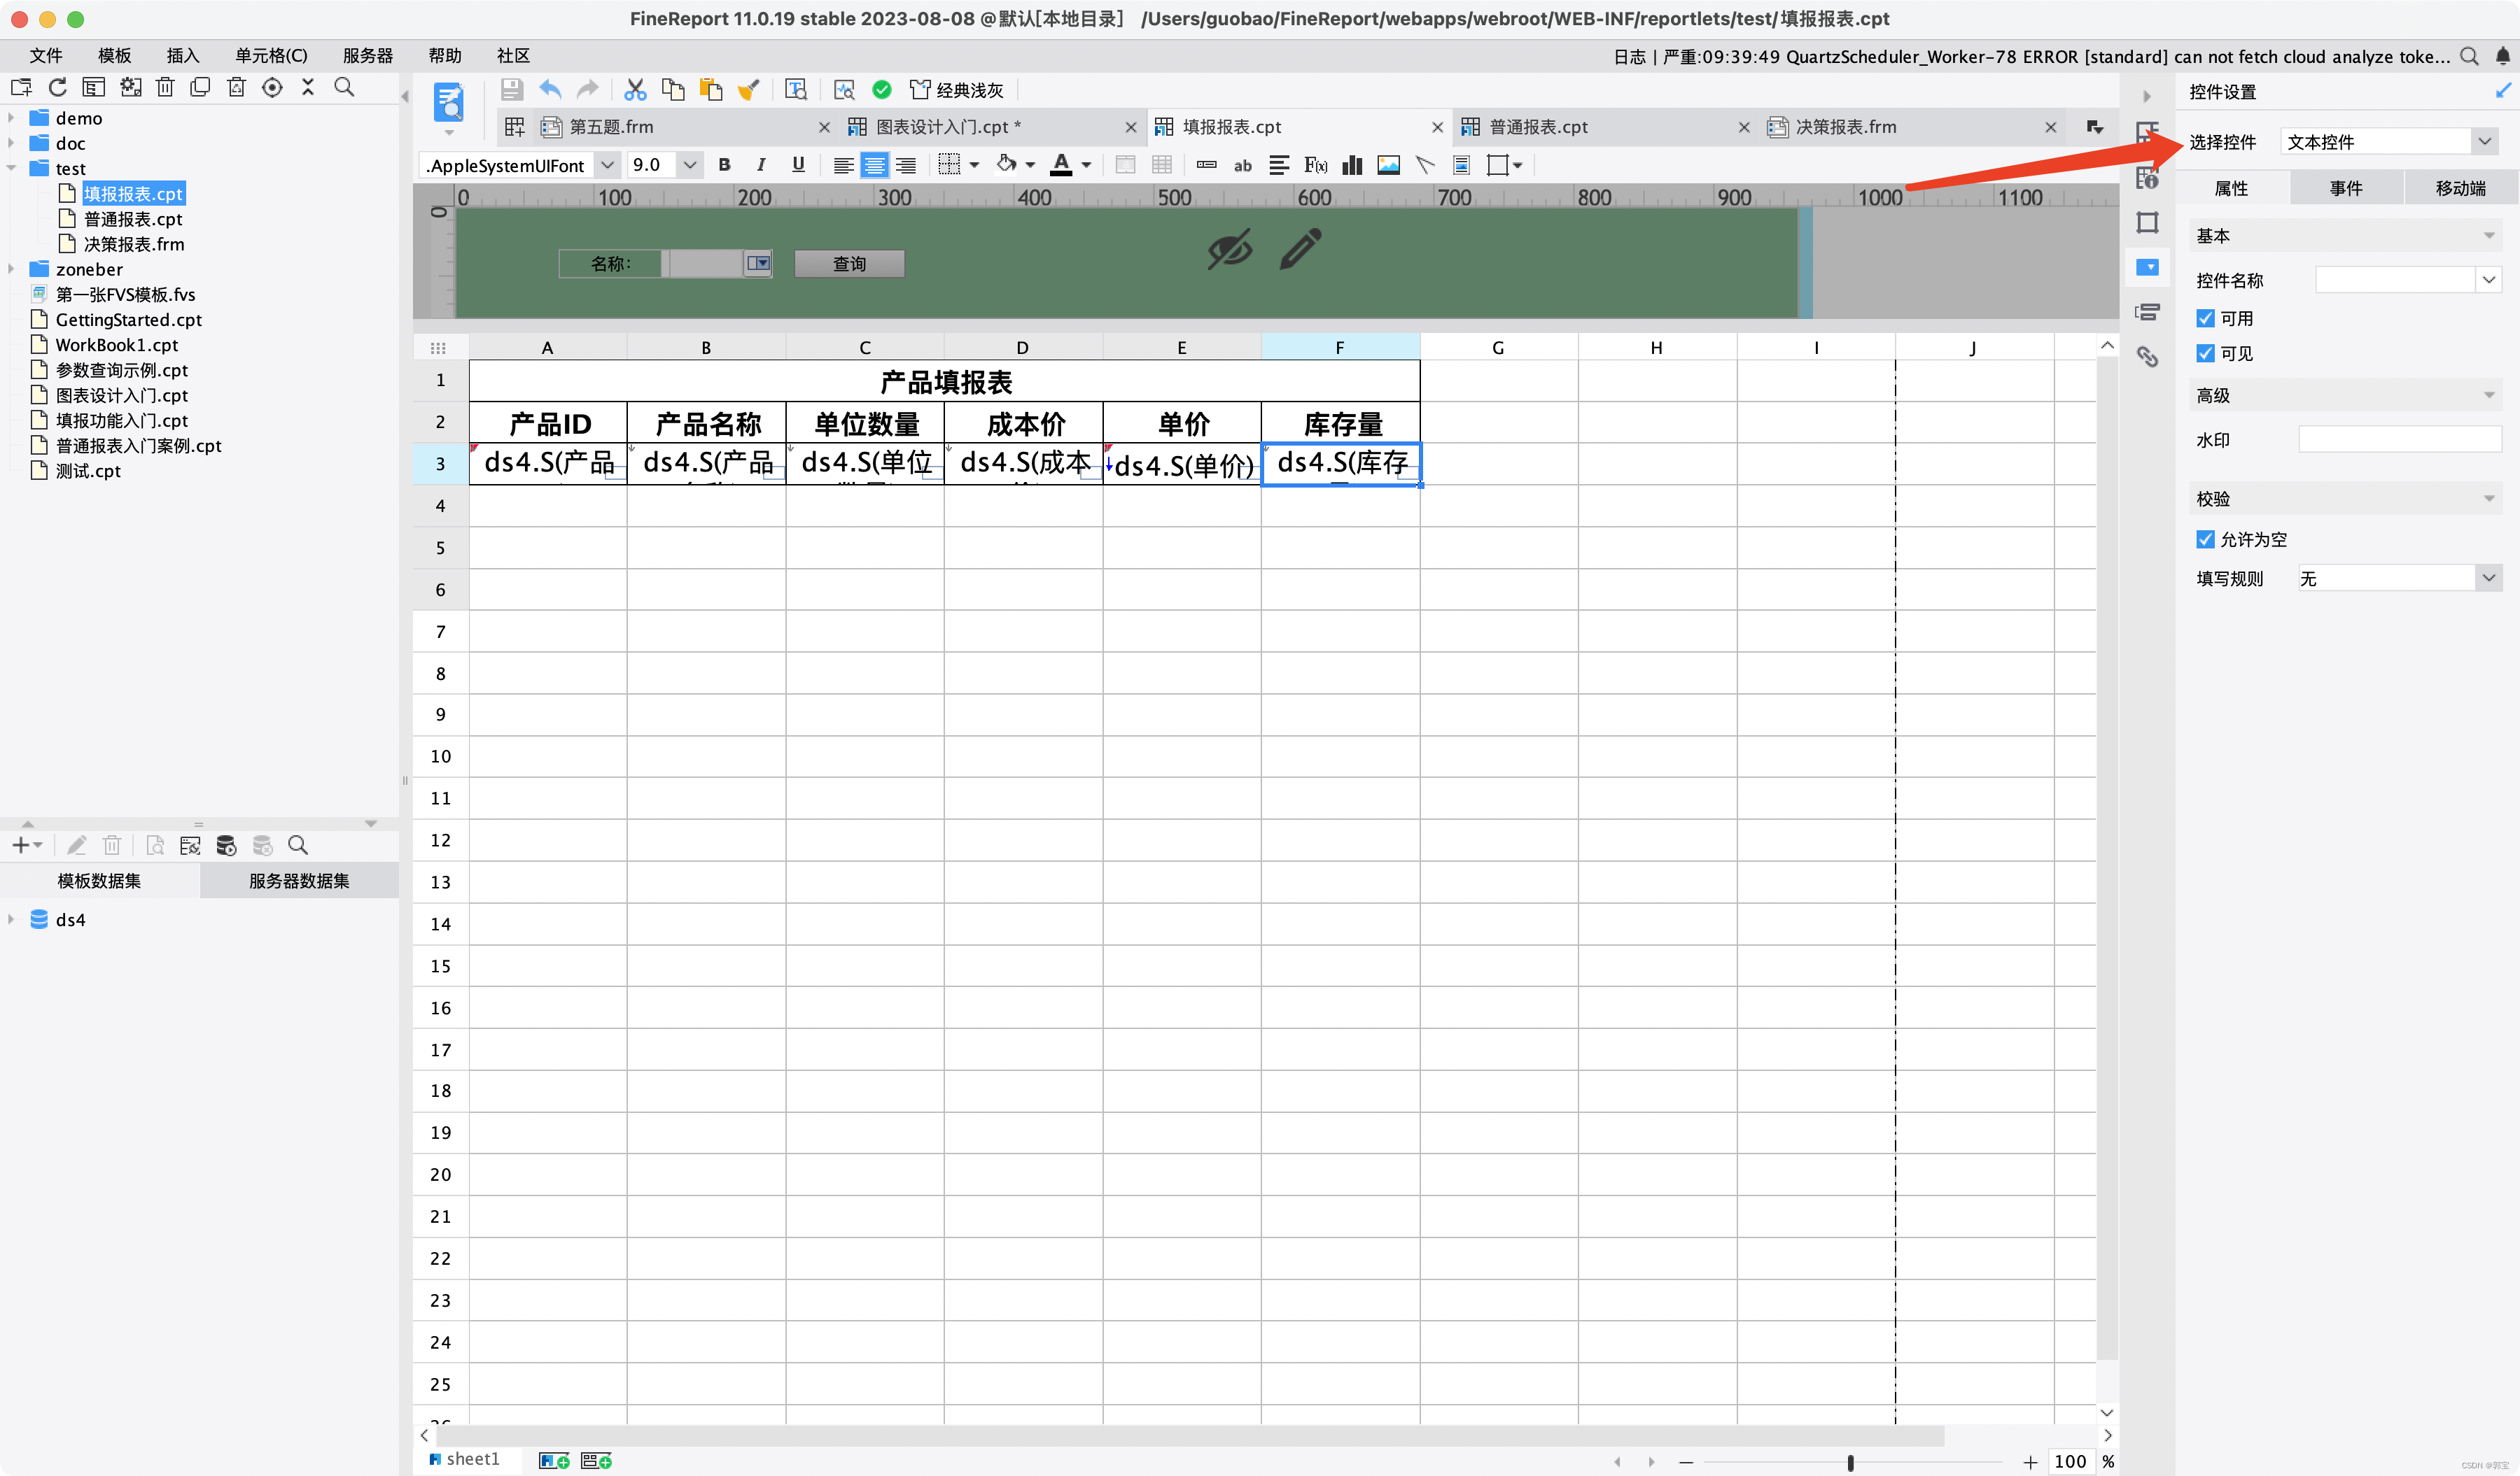Uncheck the 可见 checkbox

2205,354
